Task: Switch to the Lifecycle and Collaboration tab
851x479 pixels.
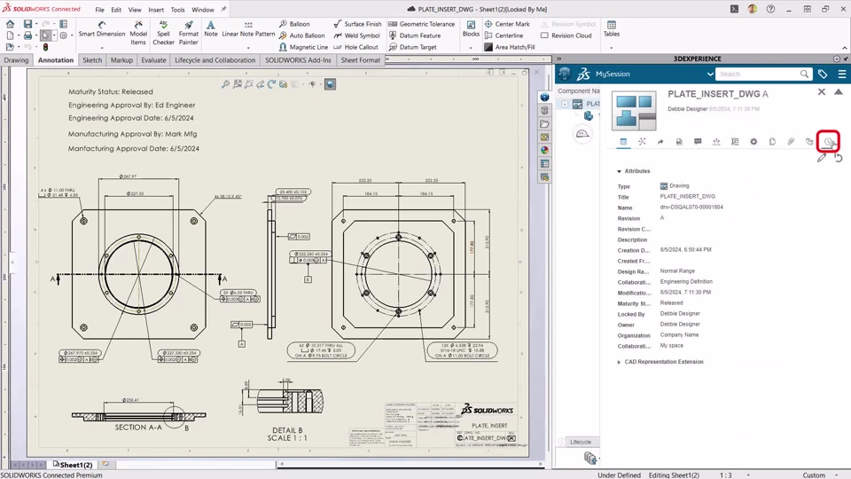Action: 215,60
